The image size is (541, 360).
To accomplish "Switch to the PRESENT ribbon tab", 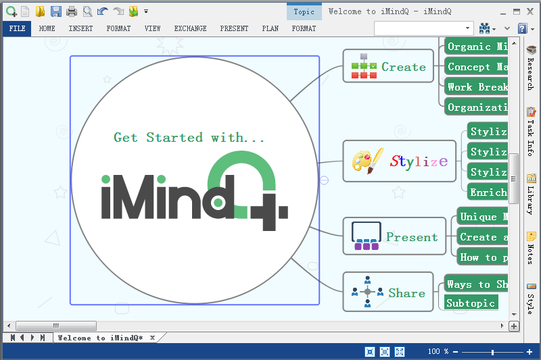I will click(234, 28).
